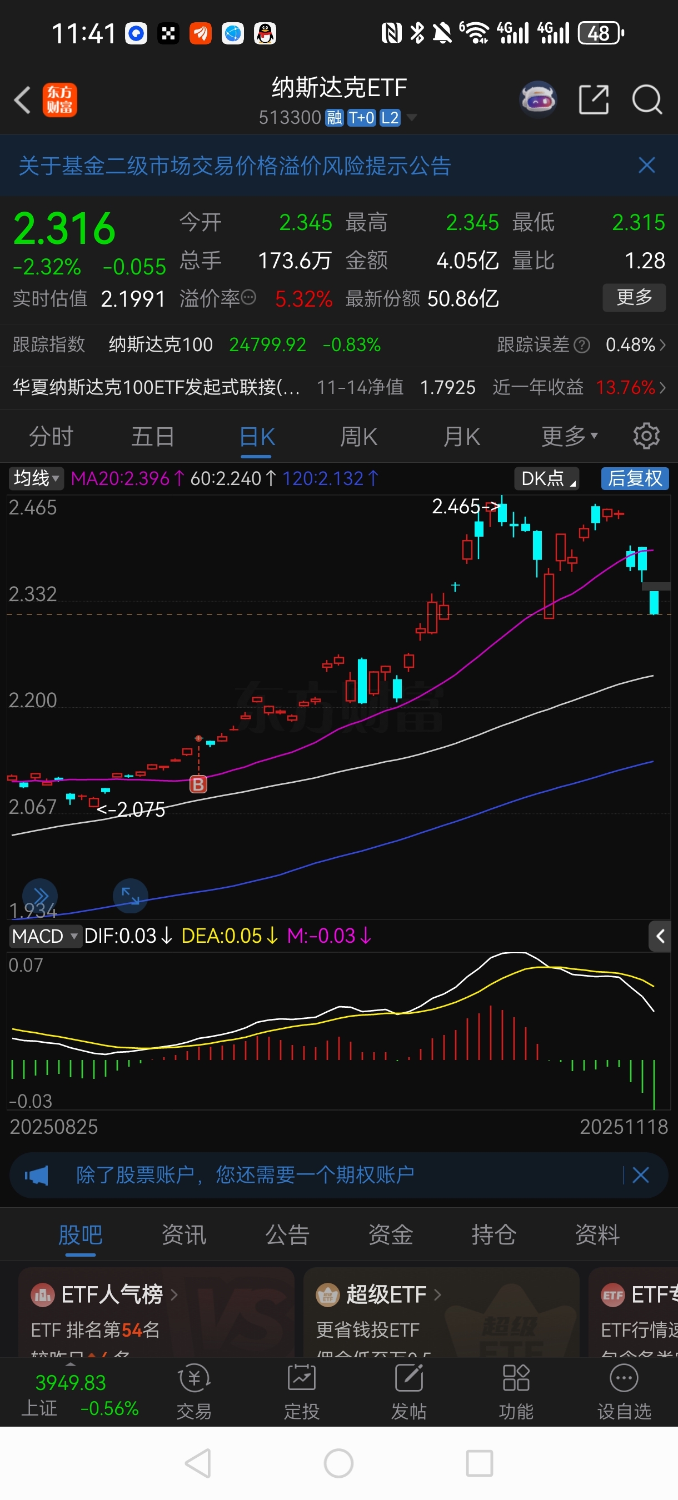
Task: Open tracking error 0.48% details chevron
Action: point(662,344)
